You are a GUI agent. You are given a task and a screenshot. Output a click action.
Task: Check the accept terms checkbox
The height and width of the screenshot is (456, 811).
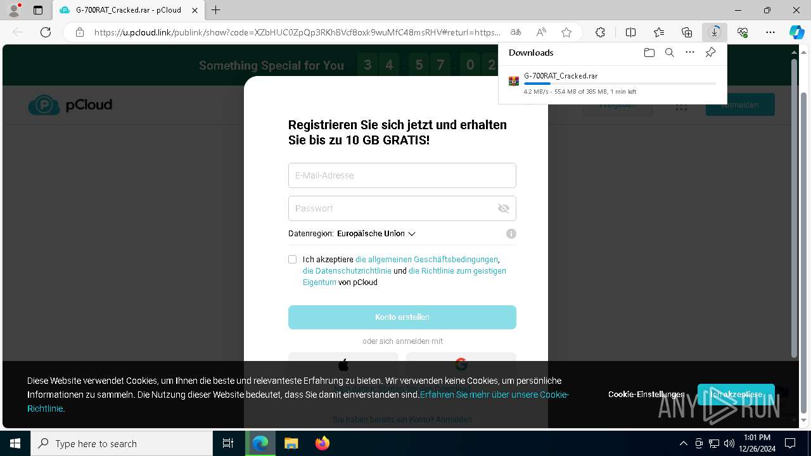coord(292,259)
